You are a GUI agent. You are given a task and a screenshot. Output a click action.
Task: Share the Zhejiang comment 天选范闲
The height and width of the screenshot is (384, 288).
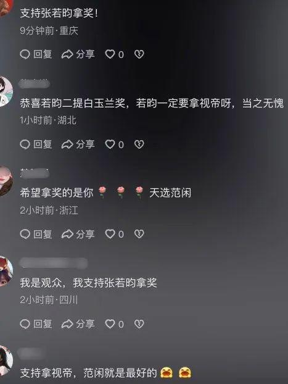tap(78, 234)
